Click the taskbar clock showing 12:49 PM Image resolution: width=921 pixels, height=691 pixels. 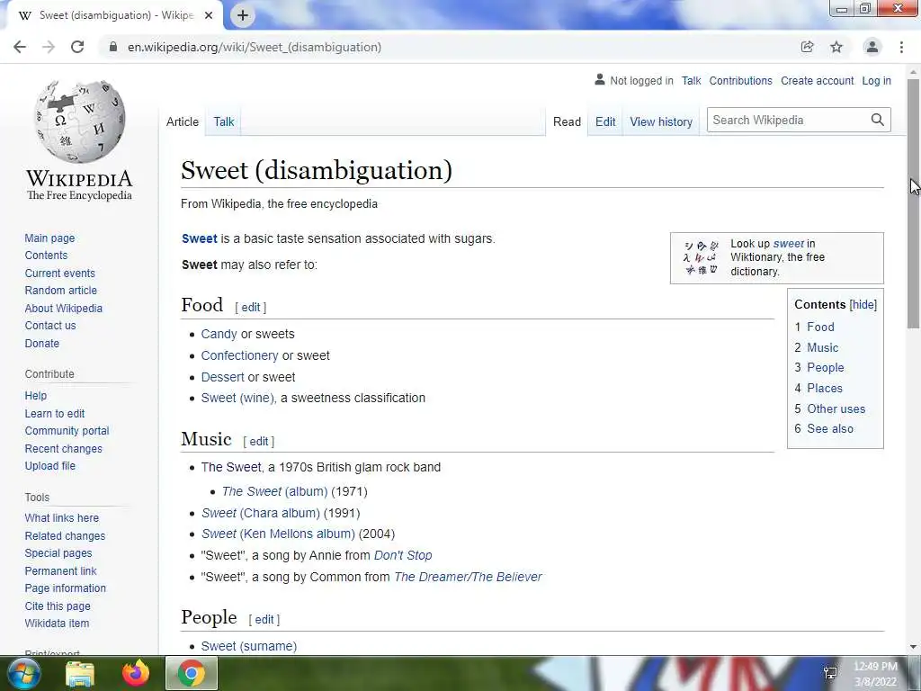pyautogui.click(x=875, y=674)
